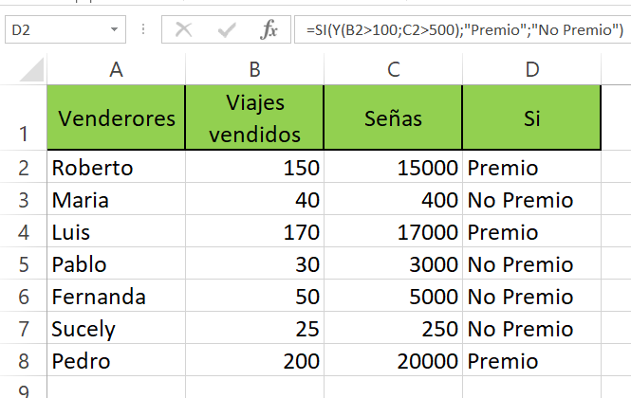Expand the Name Box dropdown arrow
Viewport: 631px width, 398px height.
pos(114,29)
